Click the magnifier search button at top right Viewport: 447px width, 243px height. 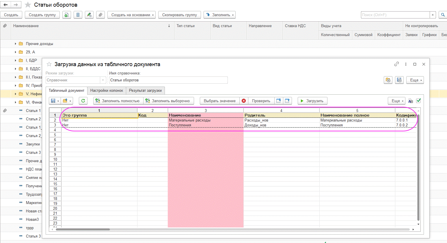tap(442, 15)
